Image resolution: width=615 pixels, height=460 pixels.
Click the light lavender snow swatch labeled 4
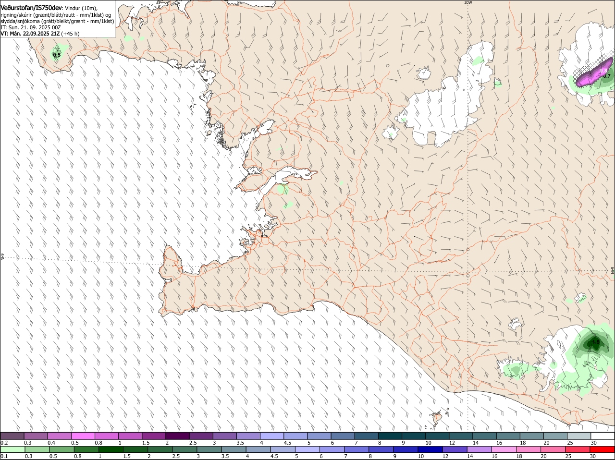272,436
